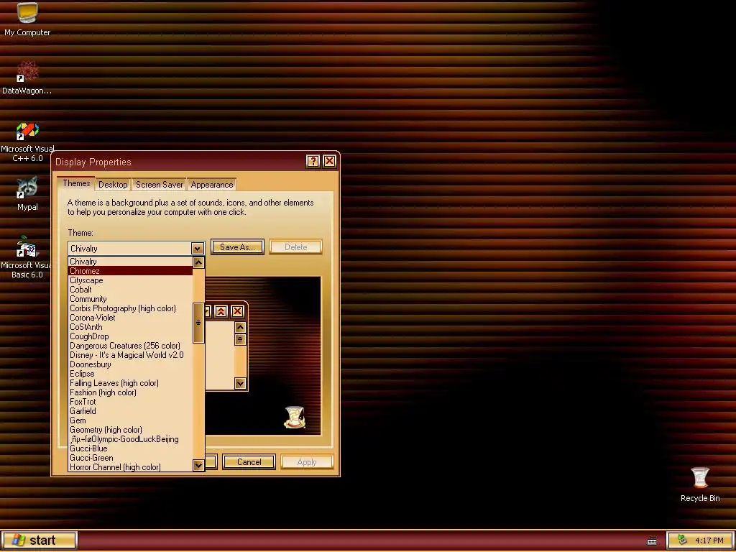Switch to the Screen Saver tab
Image resolution: width=736 pixels, height=552 pixels.
tap(159, 185)
